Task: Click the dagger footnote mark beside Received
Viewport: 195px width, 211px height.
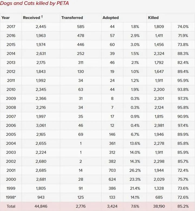Action: 42,17
